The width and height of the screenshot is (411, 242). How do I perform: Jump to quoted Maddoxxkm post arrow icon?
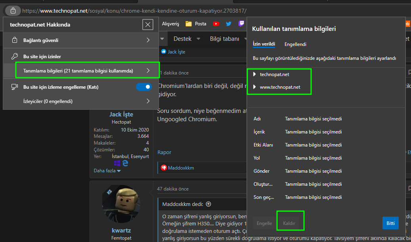[x=208, y=204]
